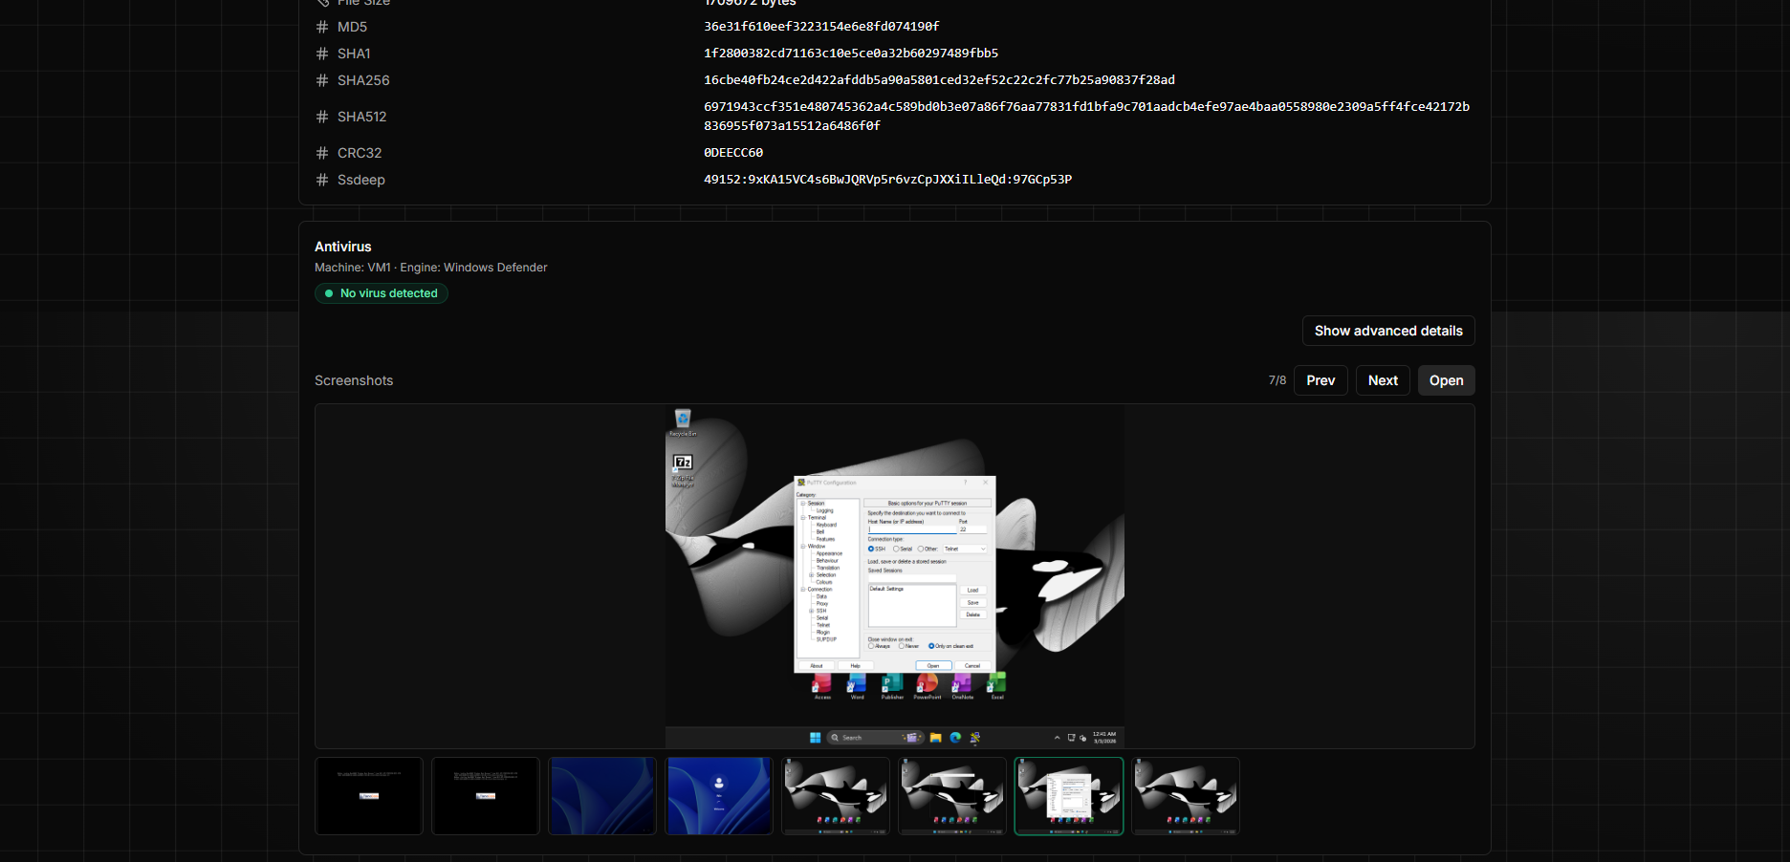The height and width of the screenshot is (862, 1790).
Task: Show advanced details for the antivirus section
Action: pos(1388,331)
